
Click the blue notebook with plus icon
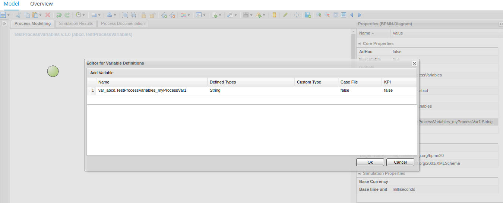click(308, 15)
